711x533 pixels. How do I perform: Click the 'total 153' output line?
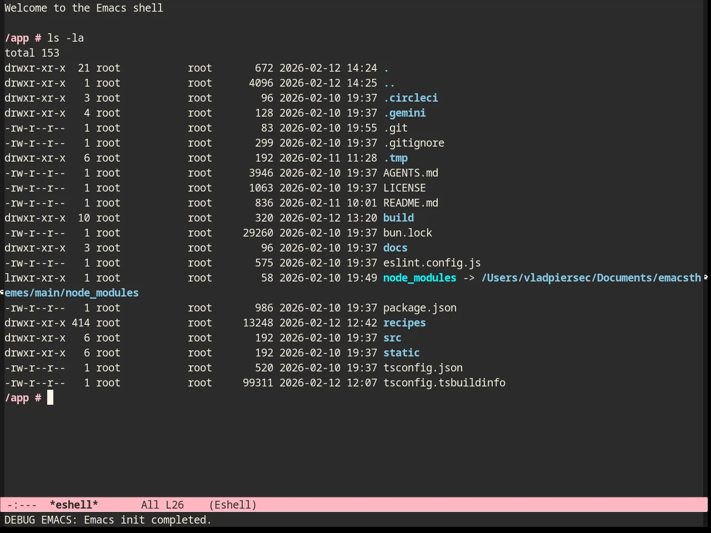[32, 53]
